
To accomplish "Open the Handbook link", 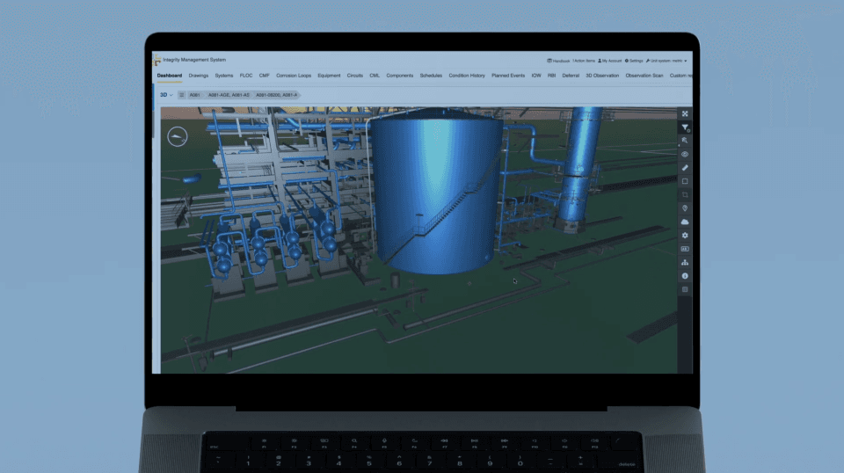I will [x=557, y=61].
